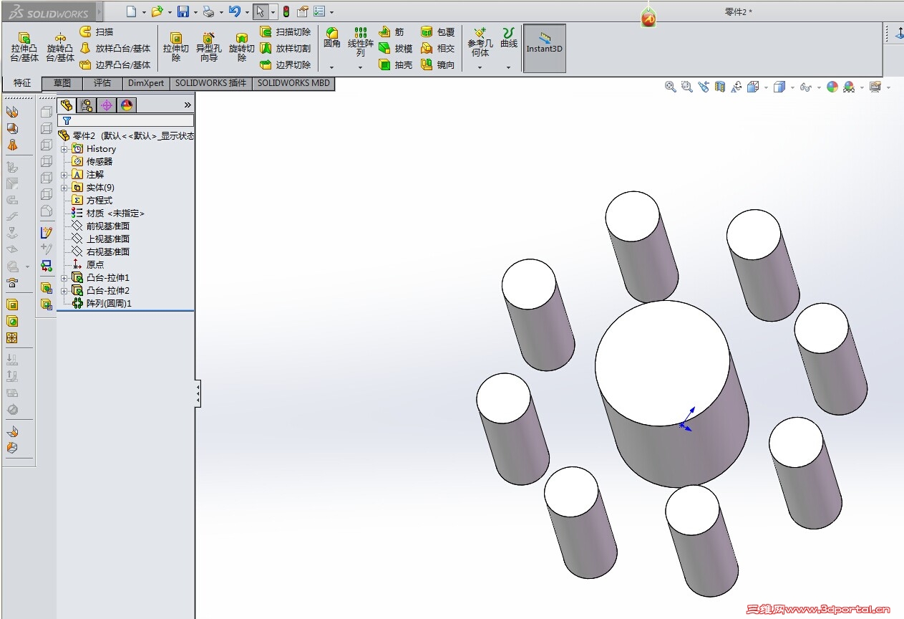The image size is (904, 619).
Task: Open dropdown arrow under 参考几何体
Action: (x=480, y=67)
